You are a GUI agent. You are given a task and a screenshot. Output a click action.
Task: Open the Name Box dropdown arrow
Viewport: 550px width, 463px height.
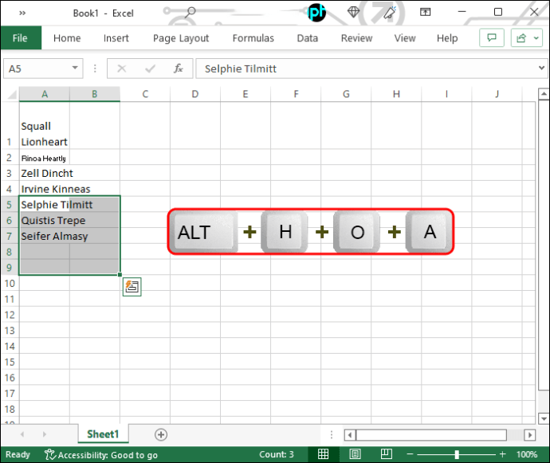pos(75,68)
